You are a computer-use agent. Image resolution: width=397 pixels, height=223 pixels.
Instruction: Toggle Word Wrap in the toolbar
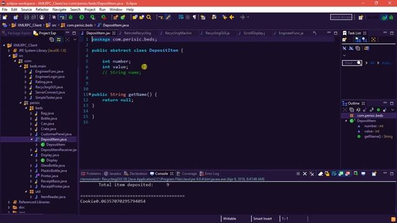(181, 17)
